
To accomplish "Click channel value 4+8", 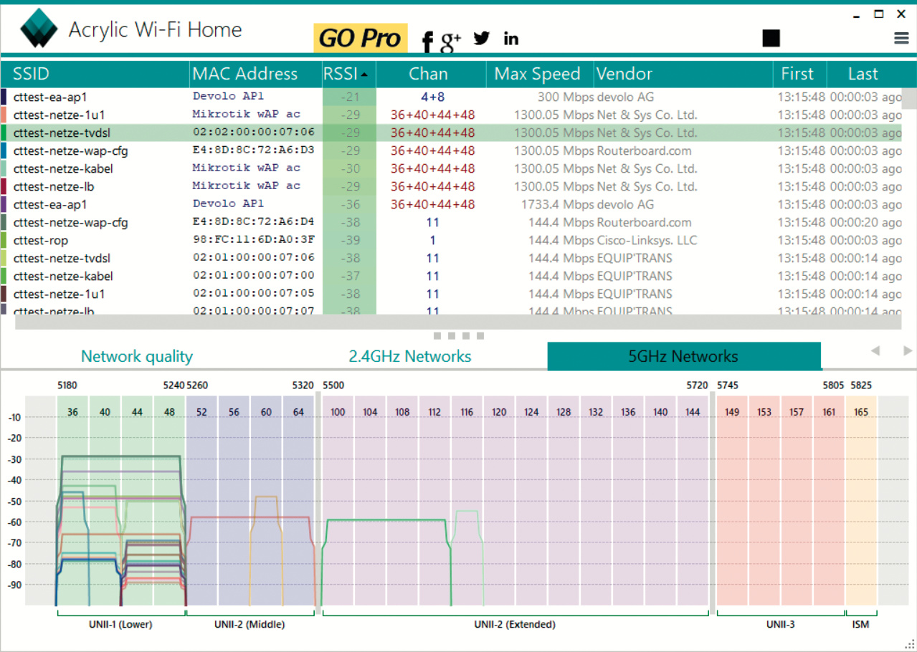I will tap(433, 97).
